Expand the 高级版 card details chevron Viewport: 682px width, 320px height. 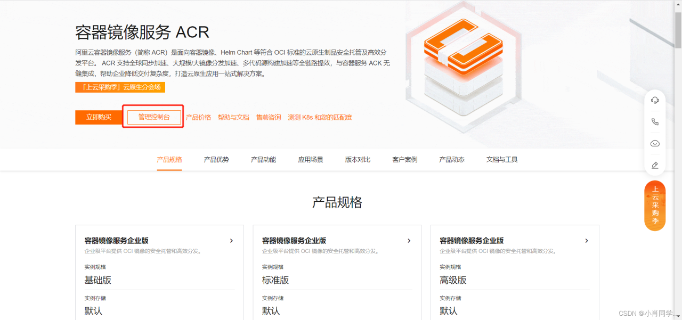coord(586,241)
